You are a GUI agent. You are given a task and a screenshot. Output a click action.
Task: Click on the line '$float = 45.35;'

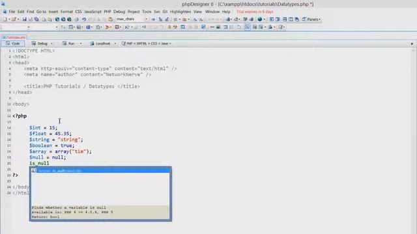(50, 134)
